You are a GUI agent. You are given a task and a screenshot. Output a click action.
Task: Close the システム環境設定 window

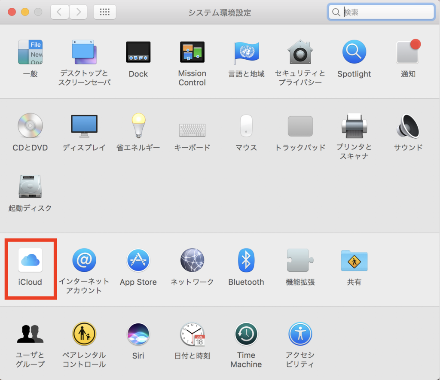(12, 12)
